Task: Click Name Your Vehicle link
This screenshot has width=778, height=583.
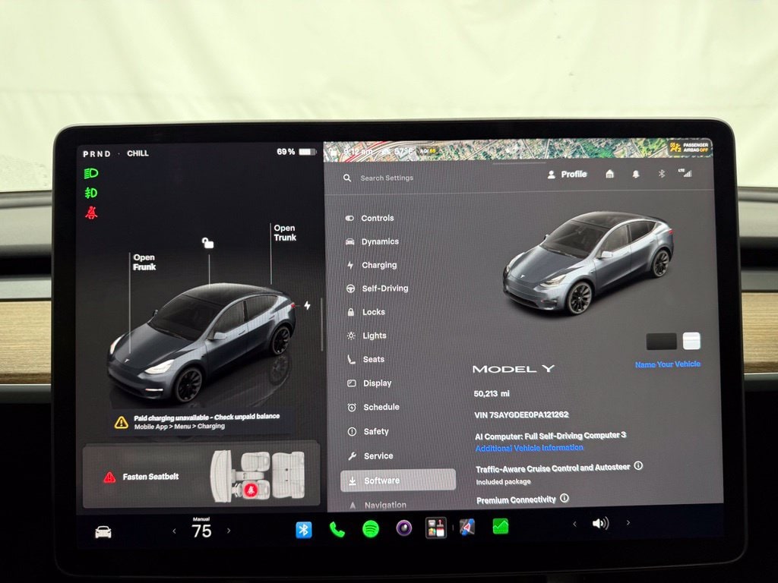Action: [x=668, y=364]
